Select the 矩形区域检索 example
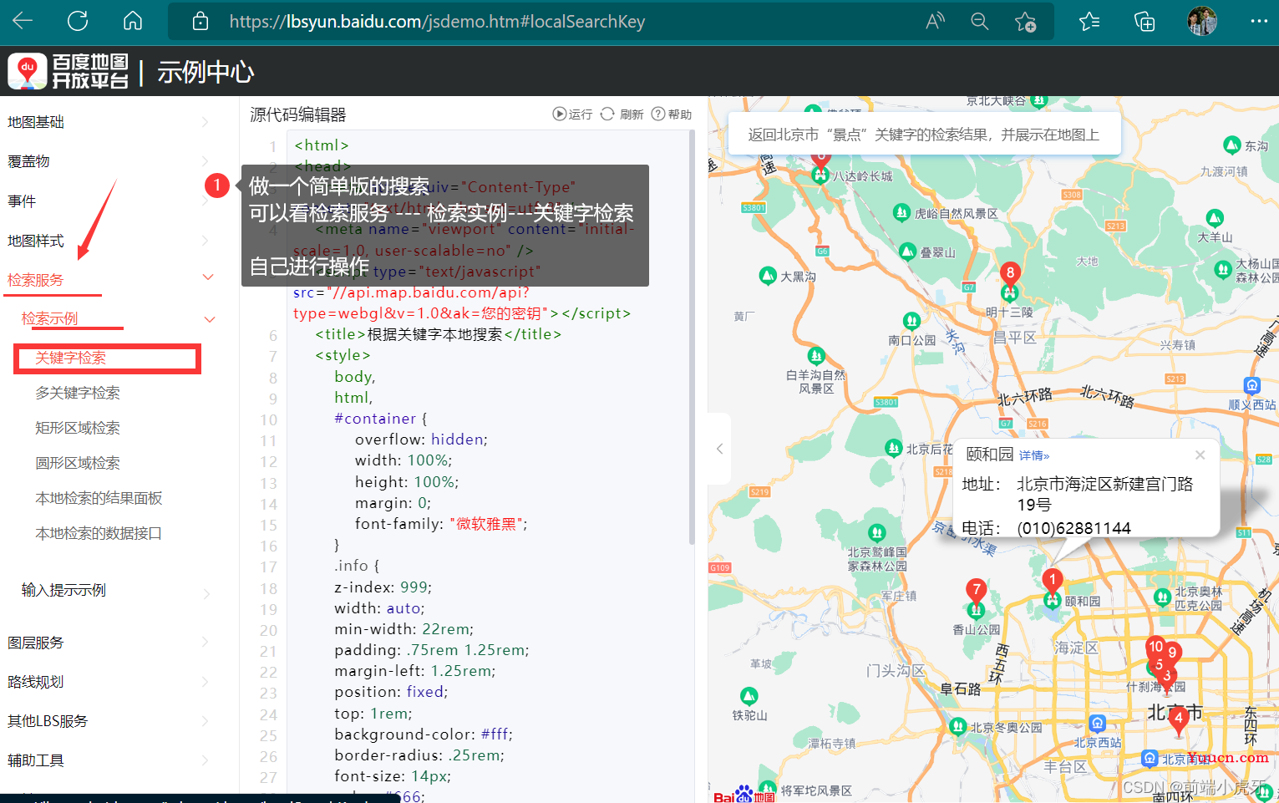The height and width of the screenshot is (803, 1279). click(x=78, y=428)
